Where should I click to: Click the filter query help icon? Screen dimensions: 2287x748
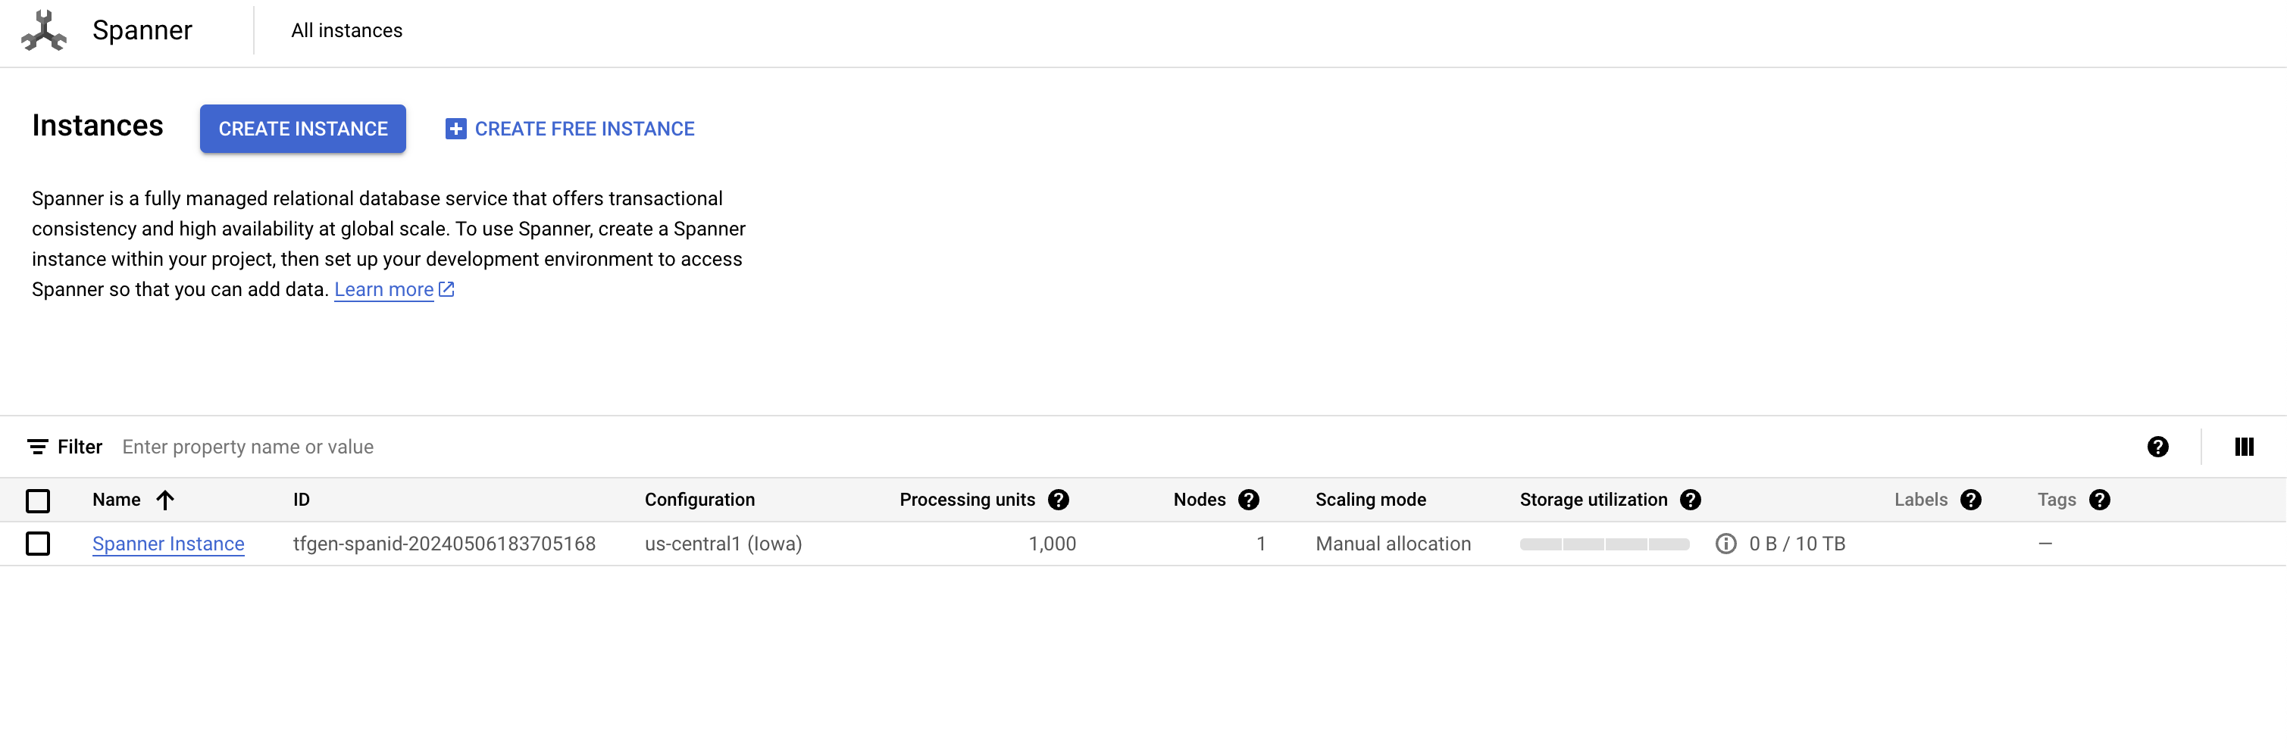[2157, 447]
